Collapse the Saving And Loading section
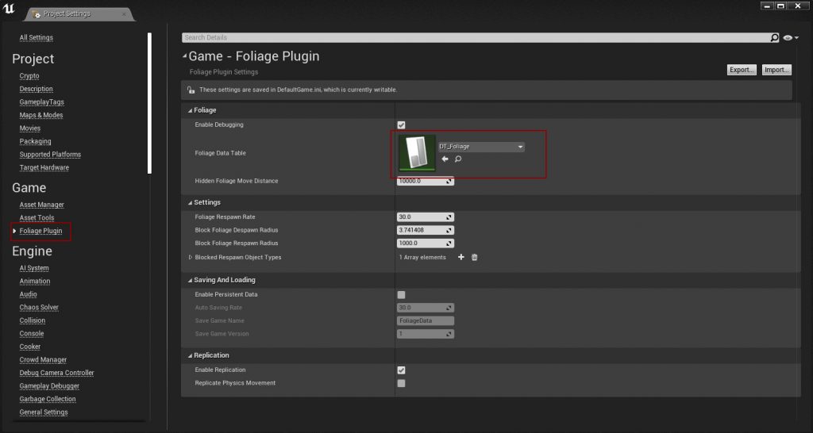 pyautogui.click(x=190, y=280)
